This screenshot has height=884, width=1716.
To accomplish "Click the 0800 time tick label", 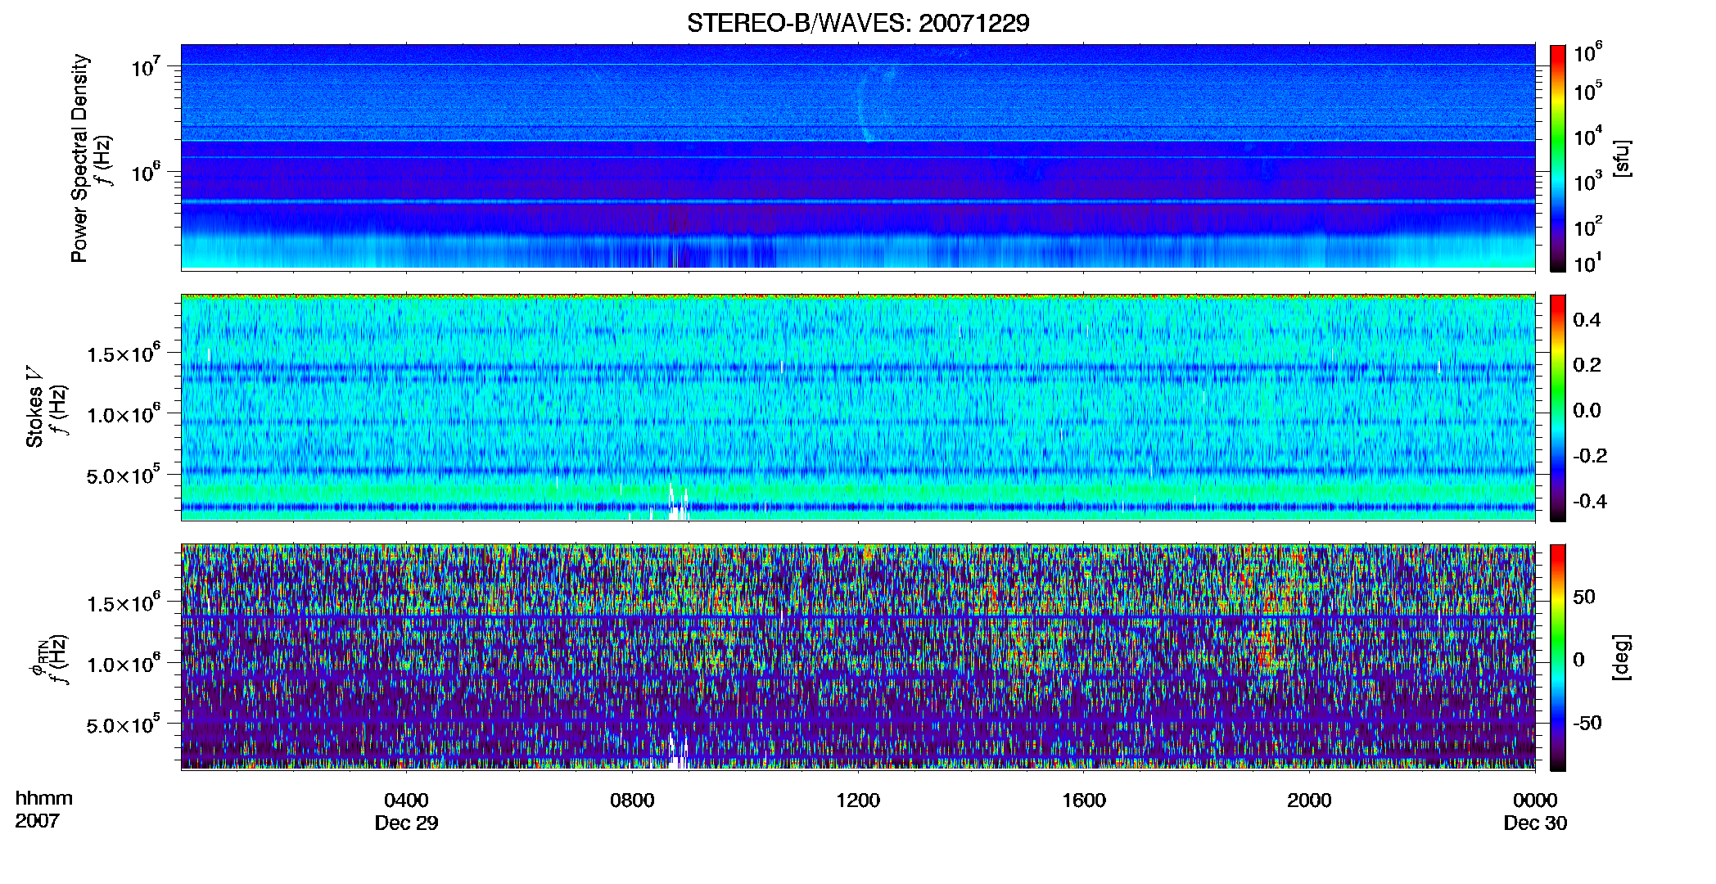I will click(632, 801).
